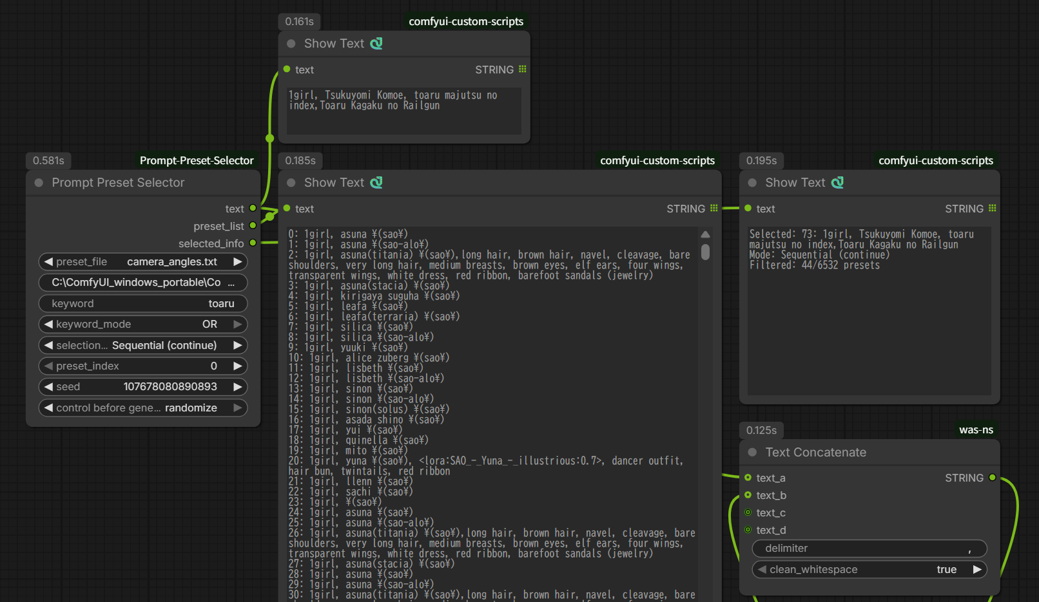Image resolution: width=1039 pixels, height=602 pixels.
Task: Click the preset_list output port
Action: [253, 225]
